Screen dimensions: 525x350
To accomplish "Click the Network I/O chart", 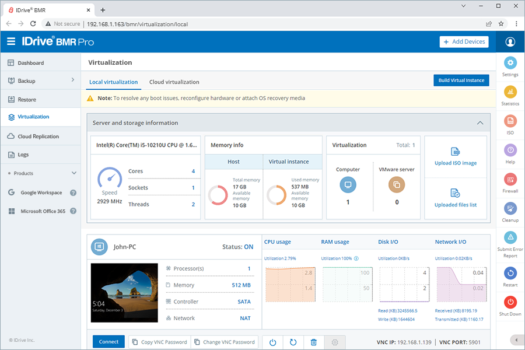I will (462, 285).
